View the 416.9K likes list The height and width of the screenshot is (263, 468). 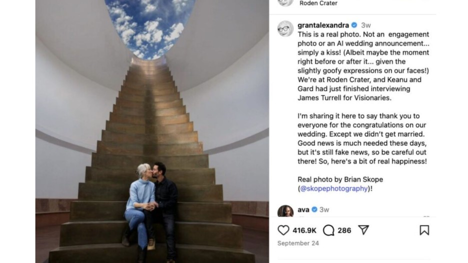[304, 230]
